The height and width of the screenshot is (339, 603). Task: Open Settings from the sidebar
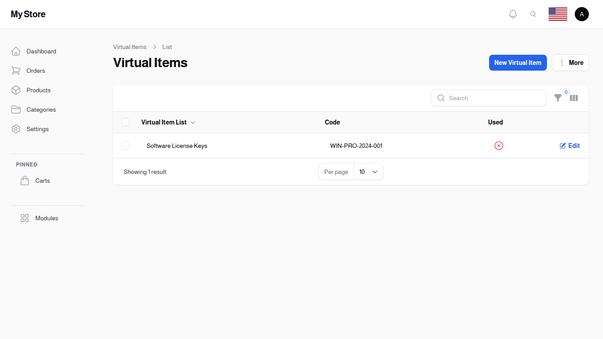(x=37, y=129)
